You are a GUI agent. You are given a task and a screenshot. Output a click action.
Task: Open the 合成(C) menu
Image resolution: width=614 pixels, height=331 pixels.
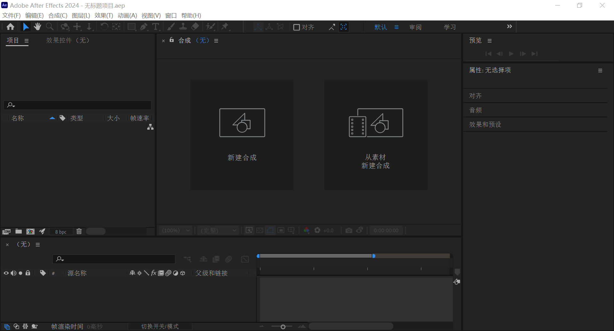[x=58, y=15]
